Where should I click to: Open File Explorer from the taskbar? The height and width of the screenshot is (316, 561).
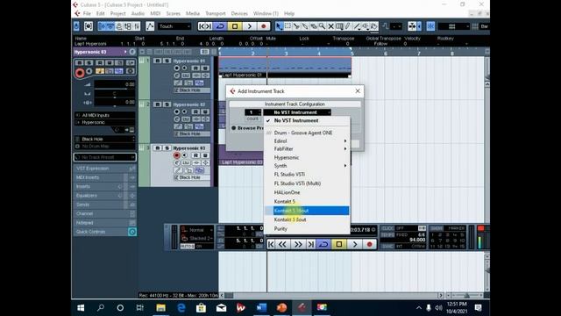pos(160,308)
